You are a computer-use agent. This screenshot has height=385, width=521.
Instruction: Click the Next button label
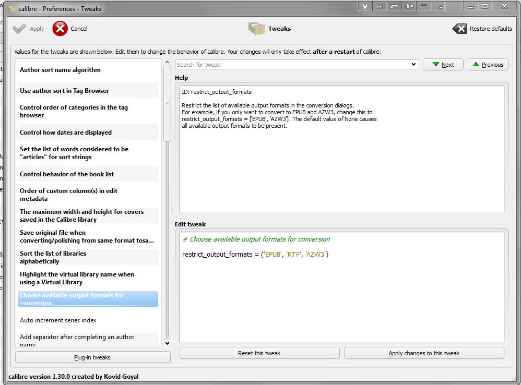(x=447, y=65)
